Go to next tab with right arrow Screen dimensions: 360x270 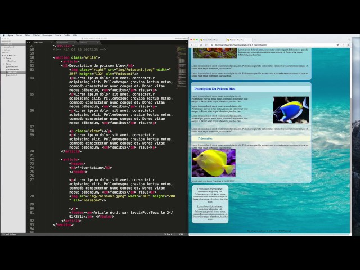(x=30, y=43)
